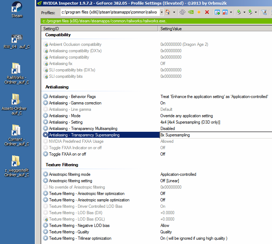Select the Steam shortcut on the desktop
272x244 pixels.
17,10
